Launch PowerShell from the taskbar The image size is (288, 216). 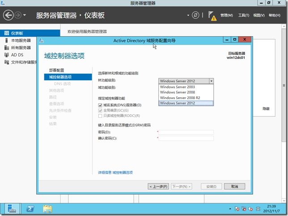[30, 209]
